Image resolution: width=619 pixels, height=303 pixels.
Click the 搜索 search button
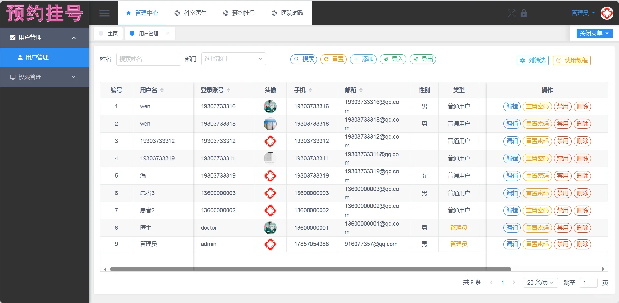(303, 59)
